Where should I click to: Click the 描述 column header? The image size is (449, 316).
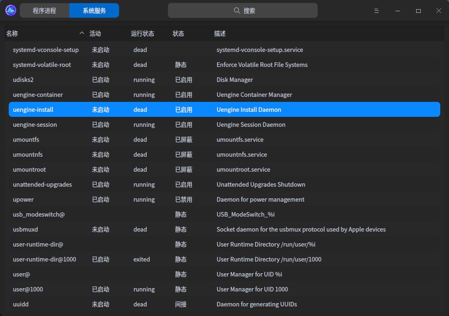coord(220,34)
